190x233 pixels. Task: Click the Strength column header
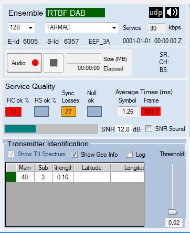click(x=63, y=168)
